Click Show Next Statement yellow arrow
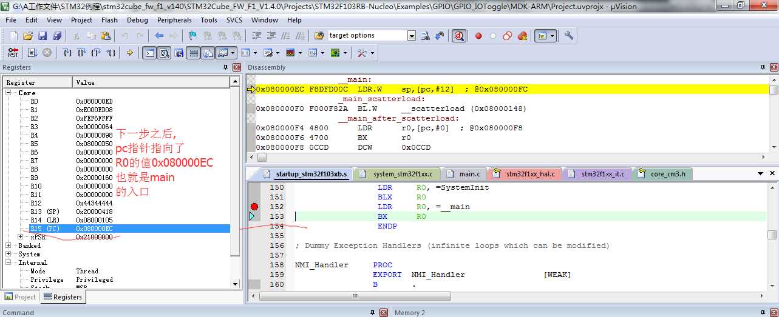779x317 pixels. 129,53
